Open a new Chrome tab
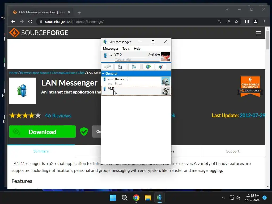The width and height of the screenshot is (272, 204). [x=79, y=12]
